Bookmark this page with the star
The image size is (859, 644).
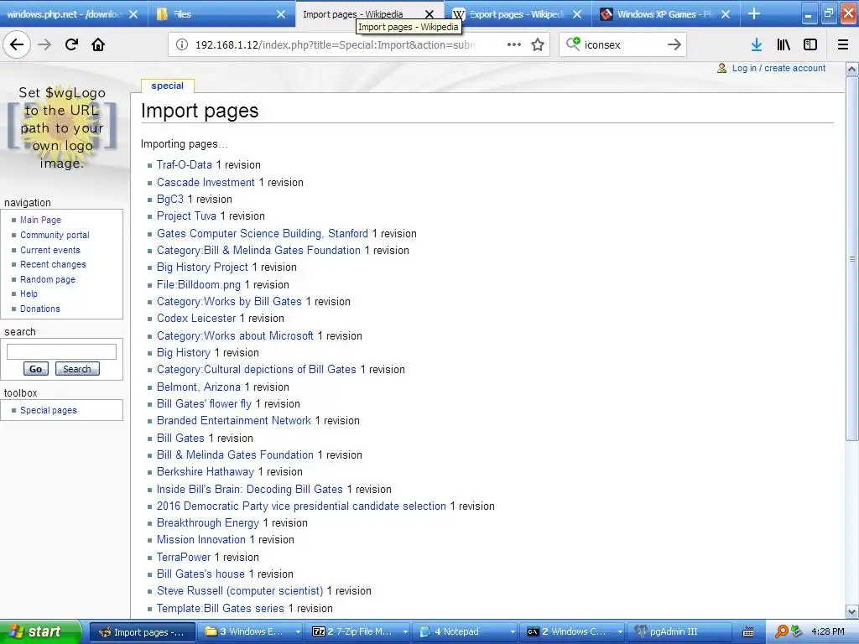[538, 45]
